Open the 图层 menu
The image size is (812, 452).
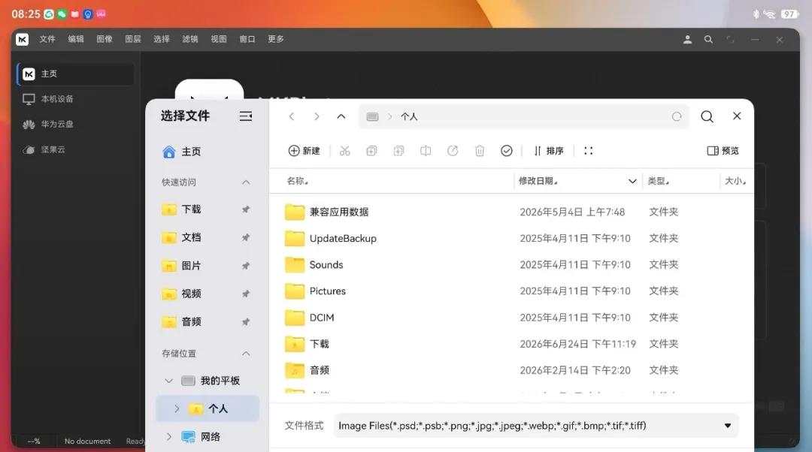point(132,39)
